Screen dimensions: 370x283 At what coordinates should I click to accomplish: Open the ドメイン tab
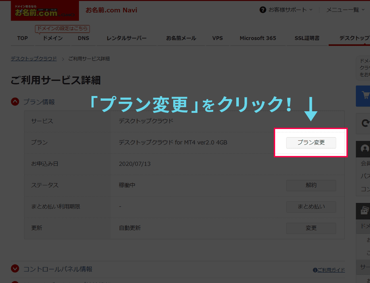click(x=52, y=38)
